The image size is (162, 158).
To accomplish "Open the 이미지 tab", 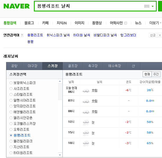I will [x=79, y=23].
